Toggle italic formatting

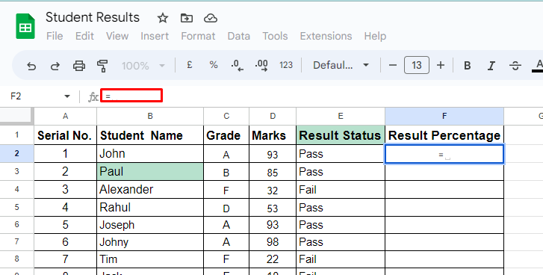(x=491, y=66)
